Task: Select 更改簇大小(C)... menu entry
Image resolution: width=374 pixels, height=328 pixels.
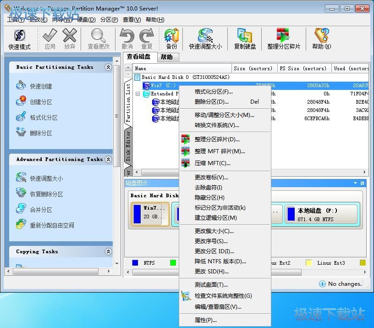Action: (x=225, y=231)
